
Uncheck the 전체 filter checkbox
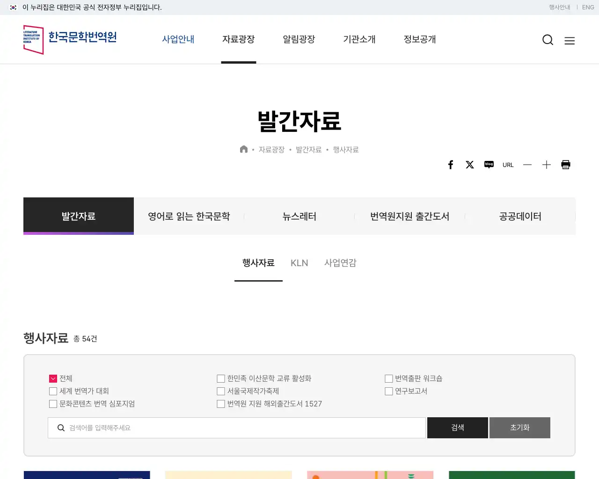click(53, 378)
